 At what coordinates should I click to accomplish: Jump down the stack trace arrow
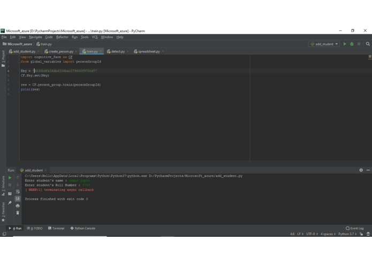click(x=18, y=185)
